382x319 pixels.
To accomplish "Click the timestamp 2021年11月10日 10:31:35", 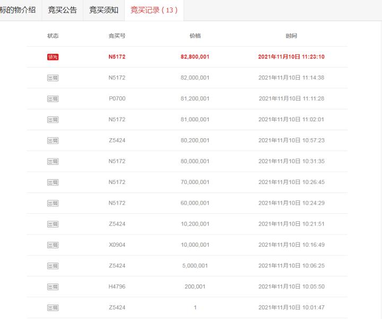I will click(291, 161).
